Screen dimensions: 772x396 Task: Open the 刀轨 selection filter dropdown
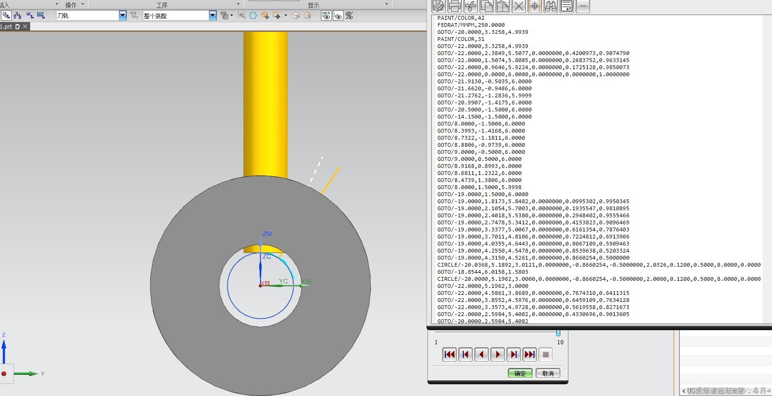click(x=123, y=16)
